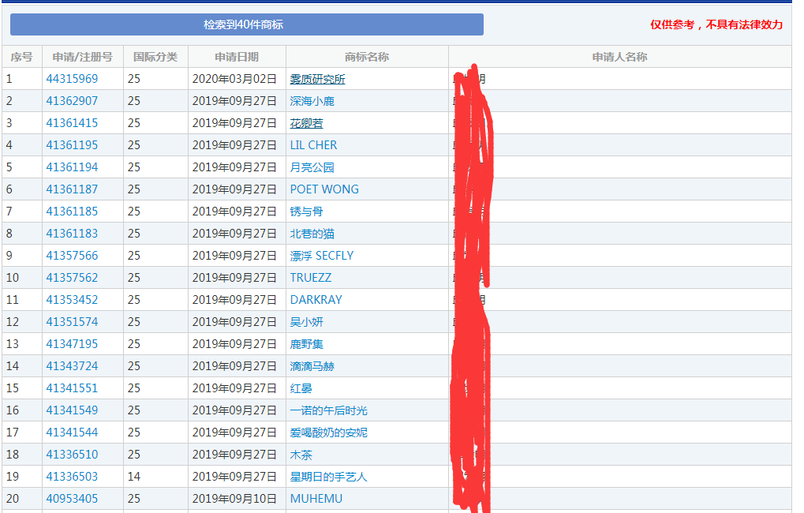Open the LIL CHER trademark entry
The width and height of the screenshot is (804, 513).
coord(313,145)
